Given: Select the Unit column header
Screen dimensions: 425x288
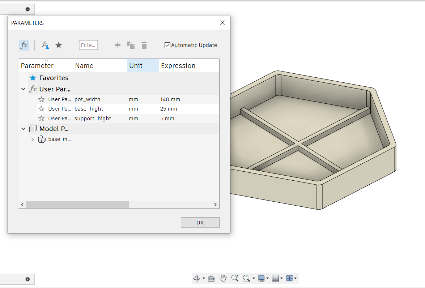Looking at the screenshot, I should pos(135,65).
